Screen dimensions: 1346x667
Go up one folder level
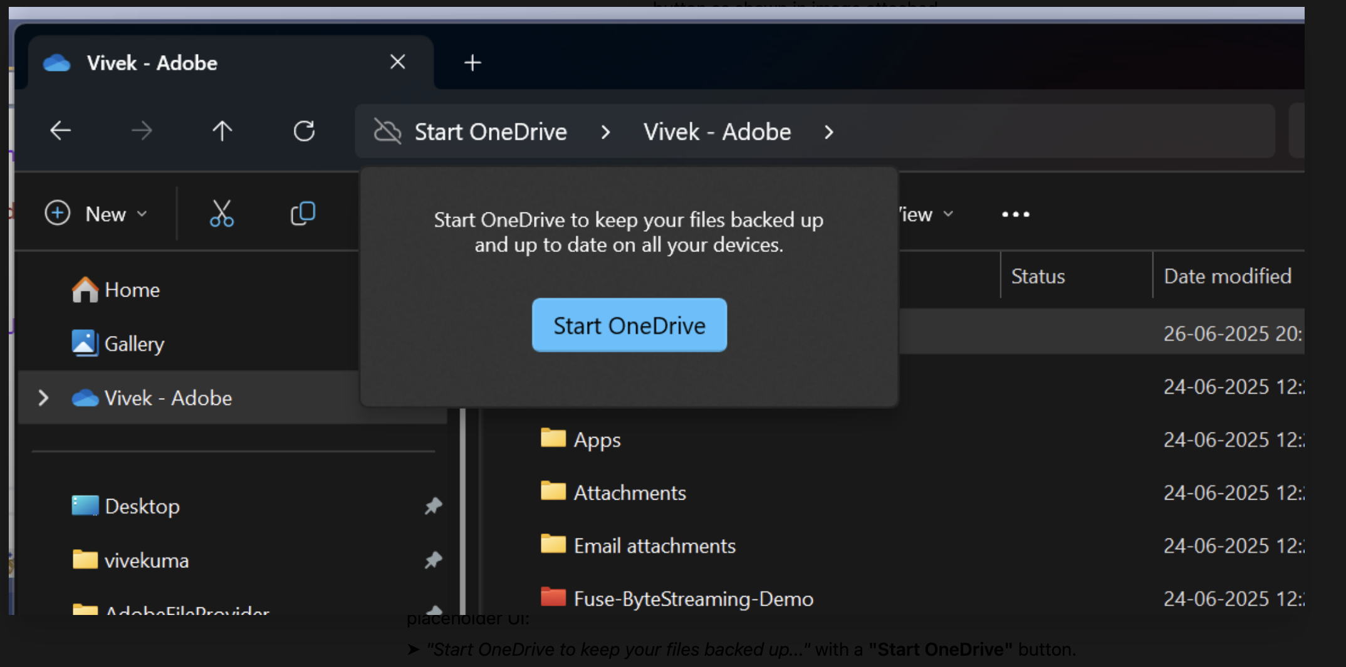coord(222,130)
